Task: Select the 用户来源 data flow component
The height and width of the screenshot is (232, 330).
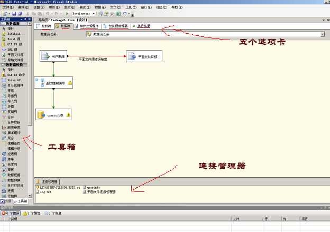Action: (x=53, y=56)
